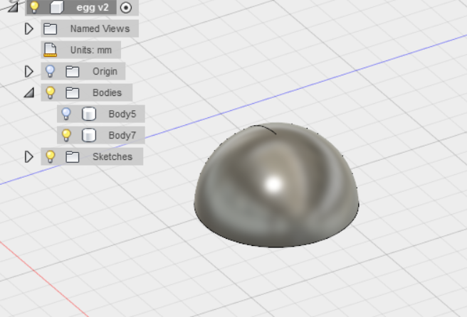Click the Named Views folder icon
The width and height of the screenshot is (467, 317).
coord(50,29)
